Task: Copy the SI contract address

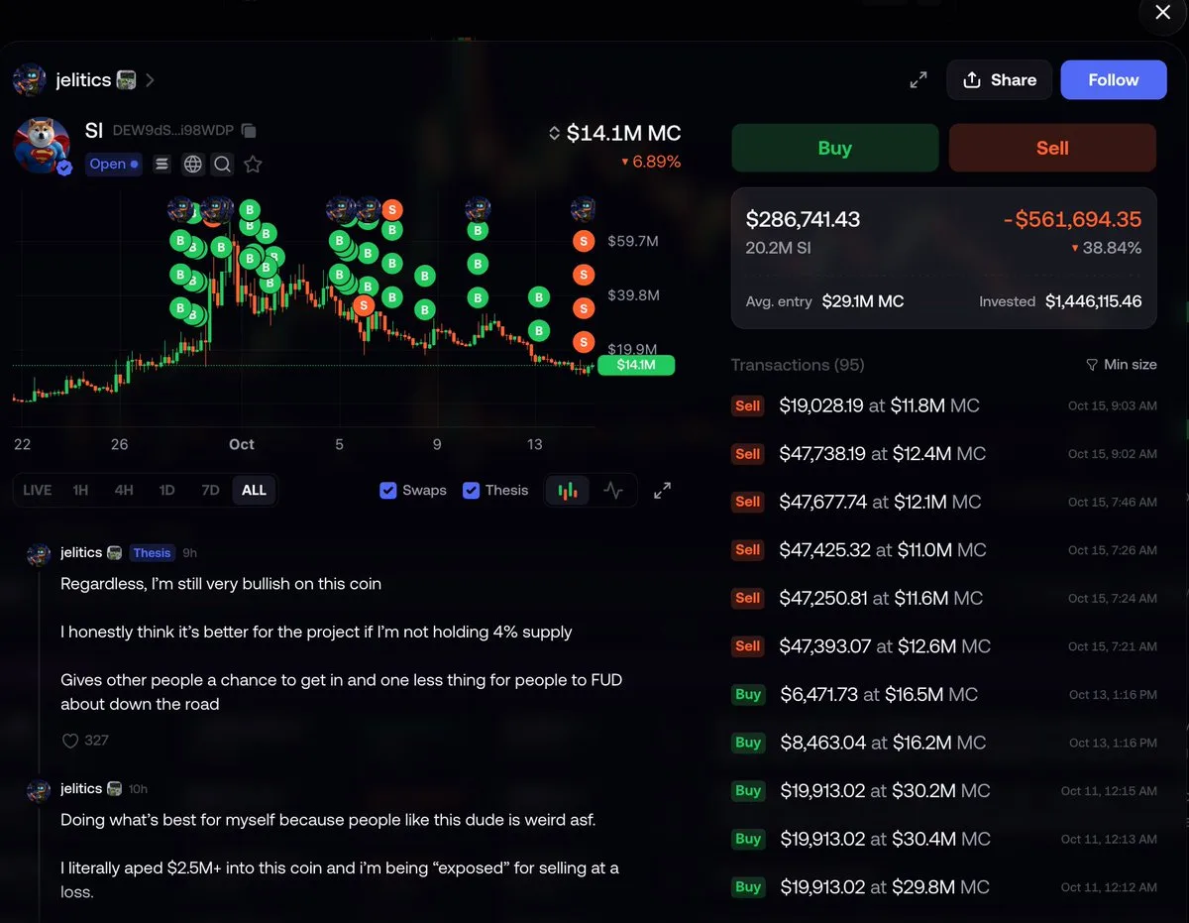Action: (249, 131)
